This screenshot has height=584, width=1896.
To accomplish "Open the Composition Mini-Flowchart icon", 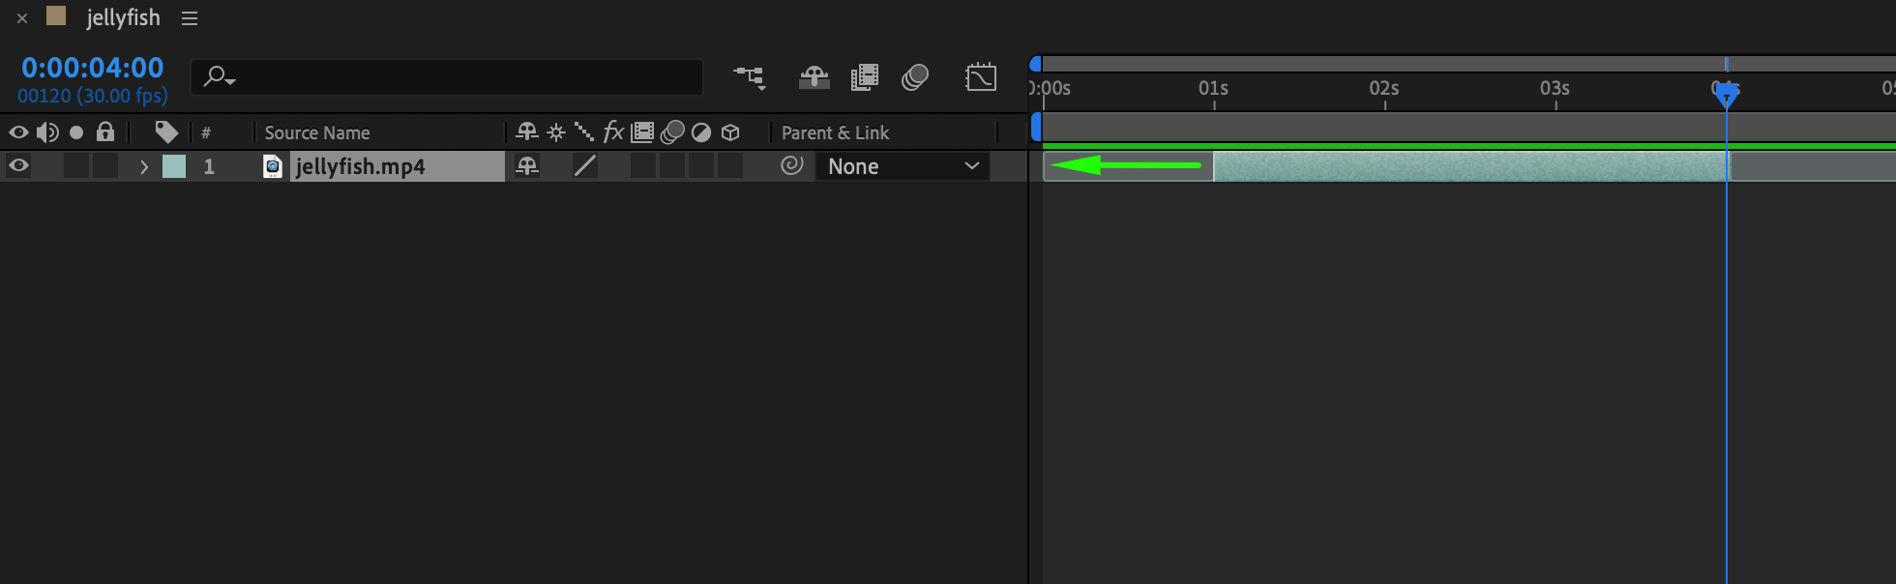I will 749,77.
